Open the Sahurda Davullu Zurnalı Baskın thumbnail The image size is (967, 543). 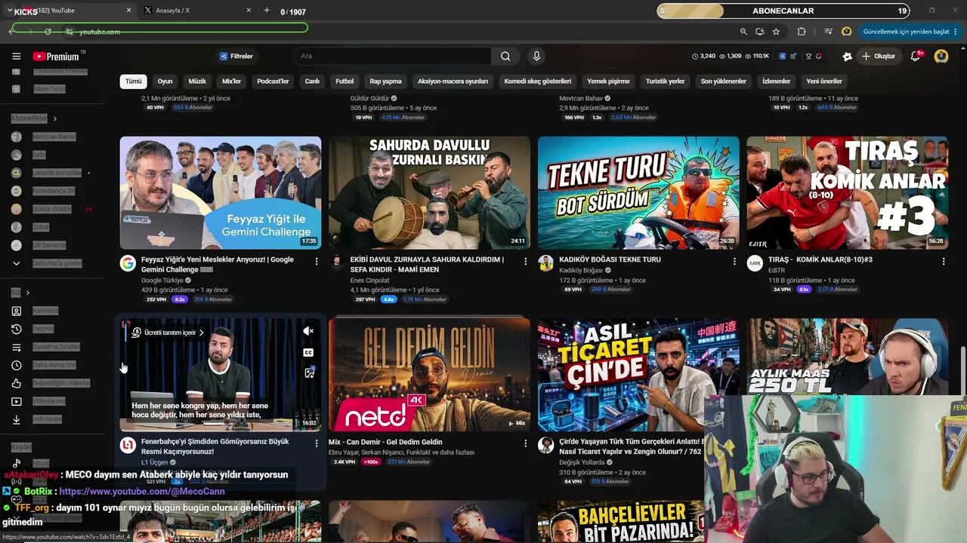click(429, 192)
